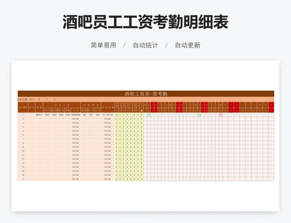
Task: Click the ¥4,400.00 net pay cell
Action: tap(108, 115)
